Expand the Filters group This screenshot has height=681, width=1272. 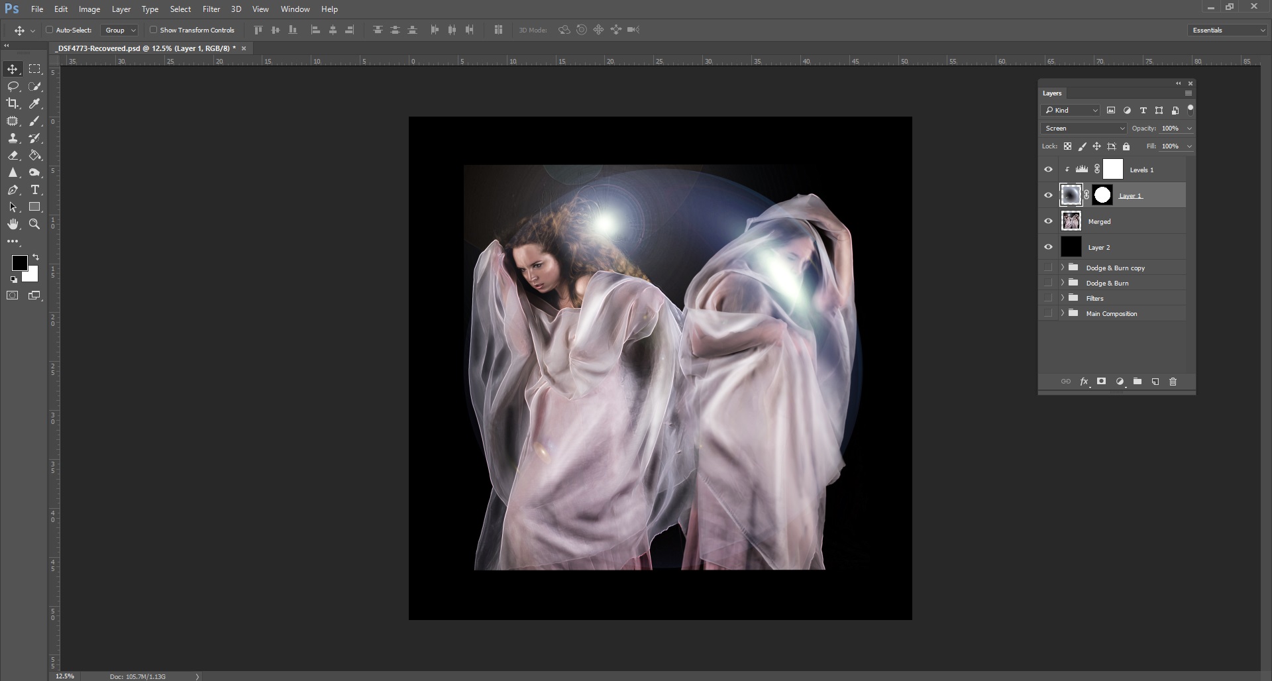pos(1063,297)
